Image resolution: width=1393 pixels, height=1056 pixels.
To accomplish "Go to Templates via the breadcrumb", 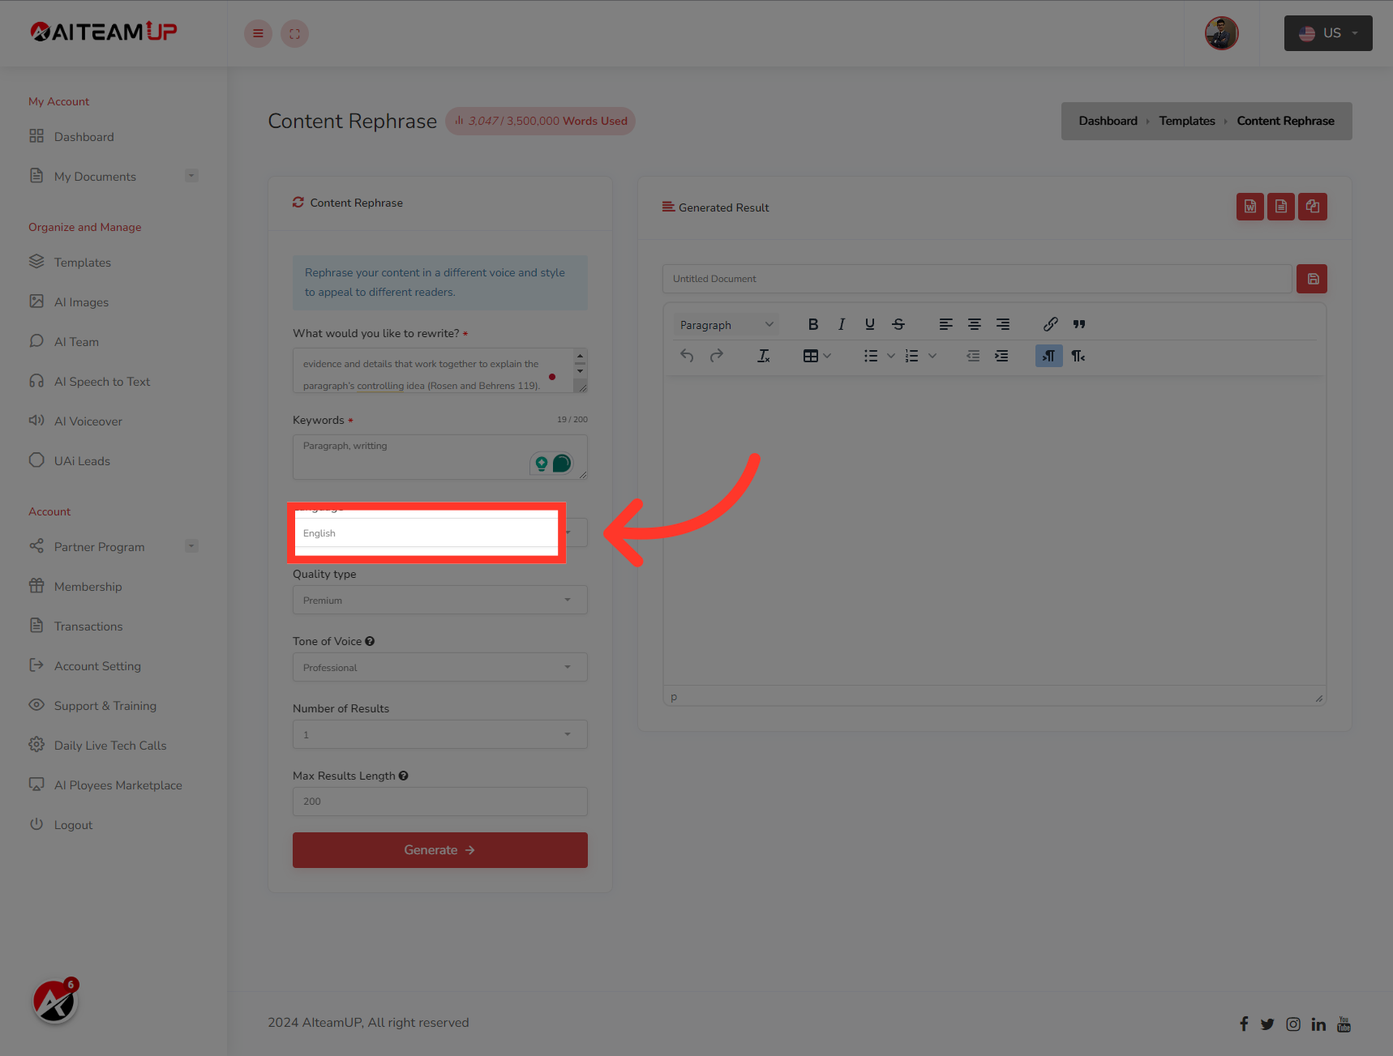I will (x=1186, y=120).
